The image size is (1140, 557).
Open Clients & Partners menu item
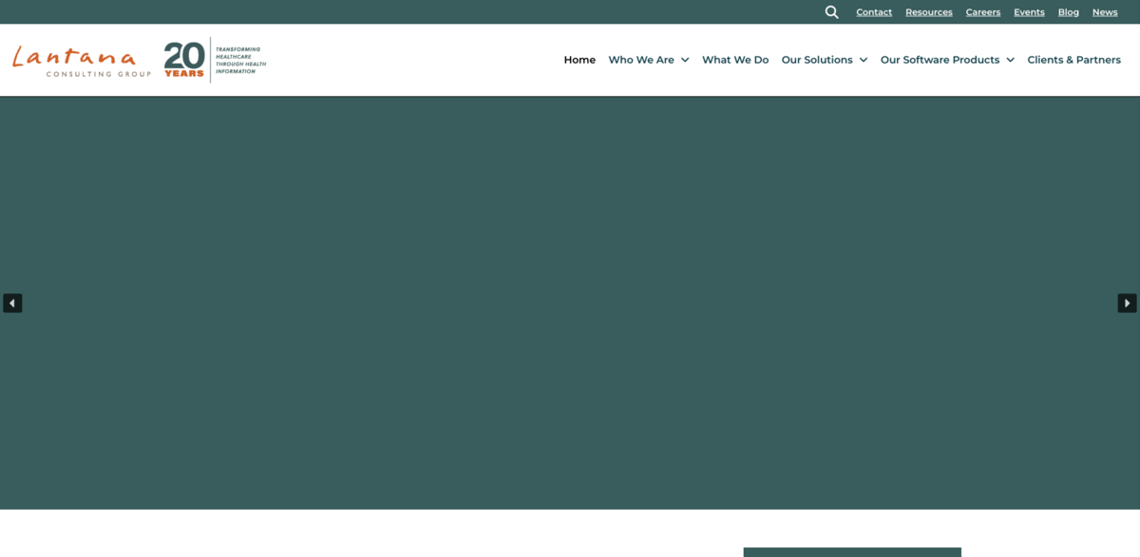tap(1073, 60)
